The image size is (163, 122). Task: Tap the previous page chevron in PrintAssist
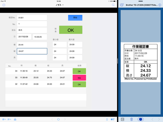152,119
